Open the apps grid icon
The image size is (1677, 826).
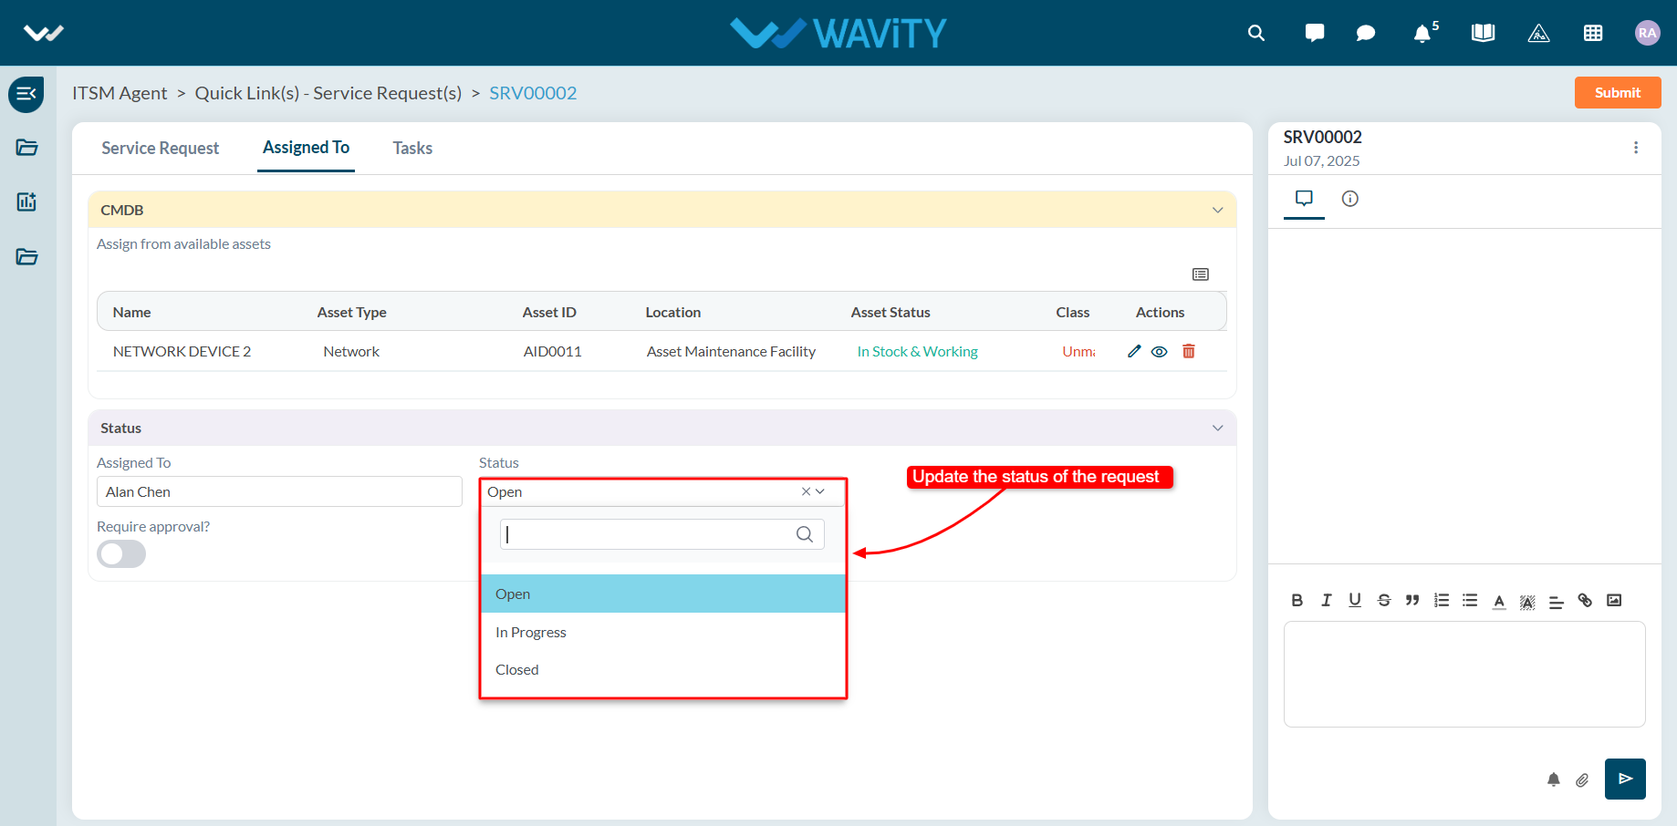pos(1593,33)
